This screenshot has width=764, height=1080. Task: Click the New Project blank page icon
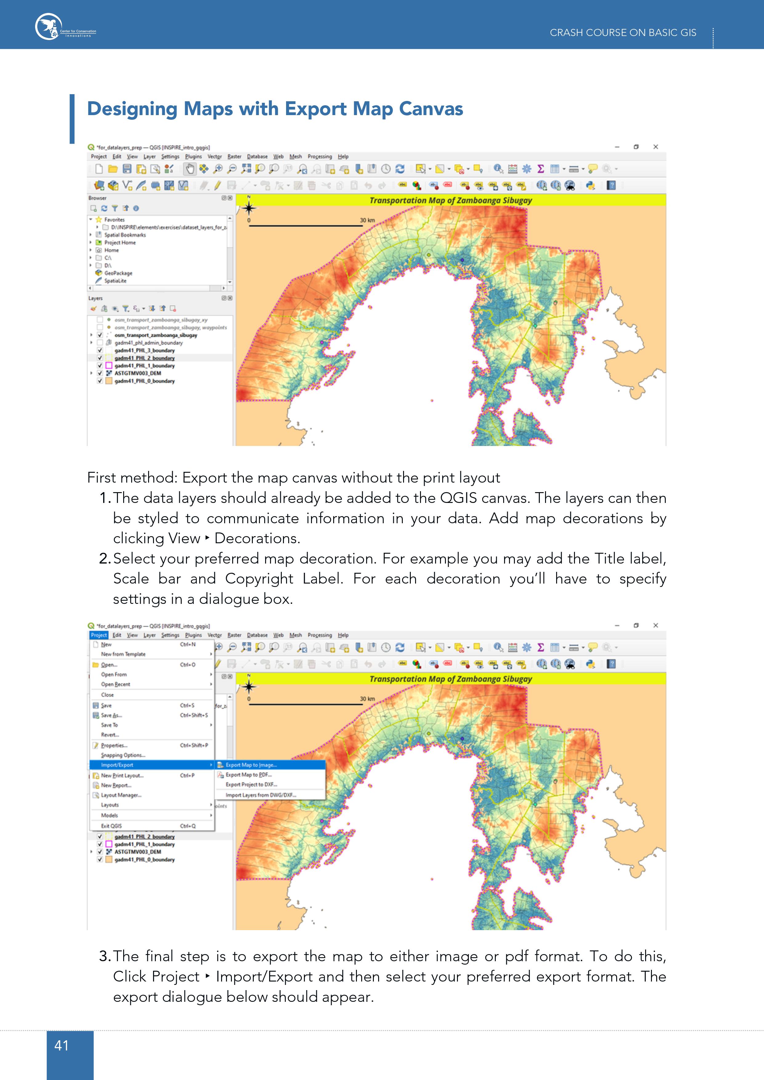coord(99,169)
